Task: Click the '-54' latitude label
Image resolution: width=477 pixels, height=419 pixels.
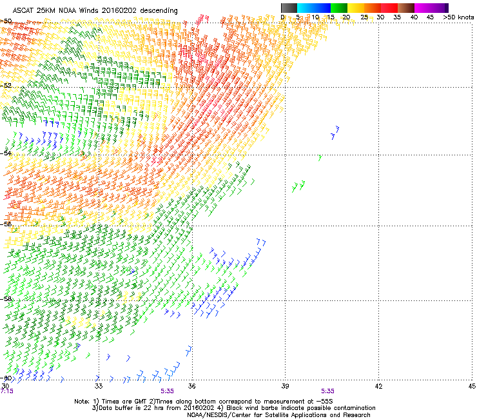Action: (x=6, y=153)
